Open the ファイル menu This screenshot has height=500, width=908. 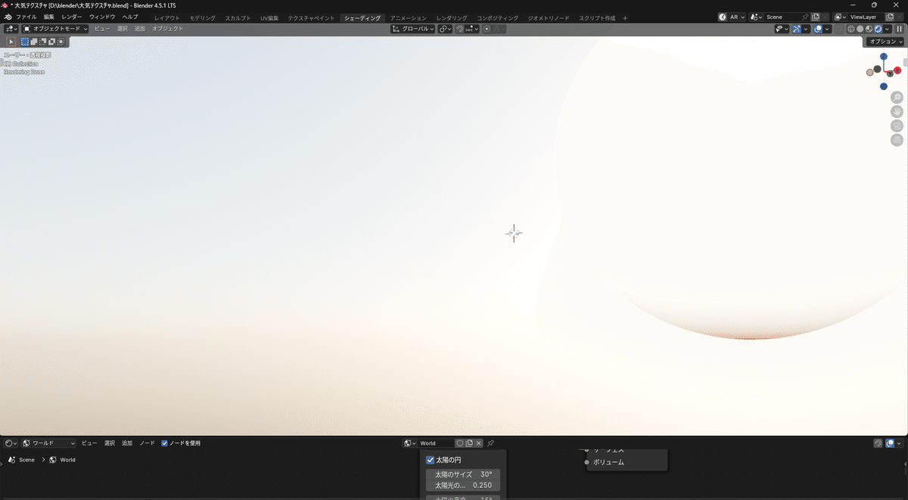(26, 17)
